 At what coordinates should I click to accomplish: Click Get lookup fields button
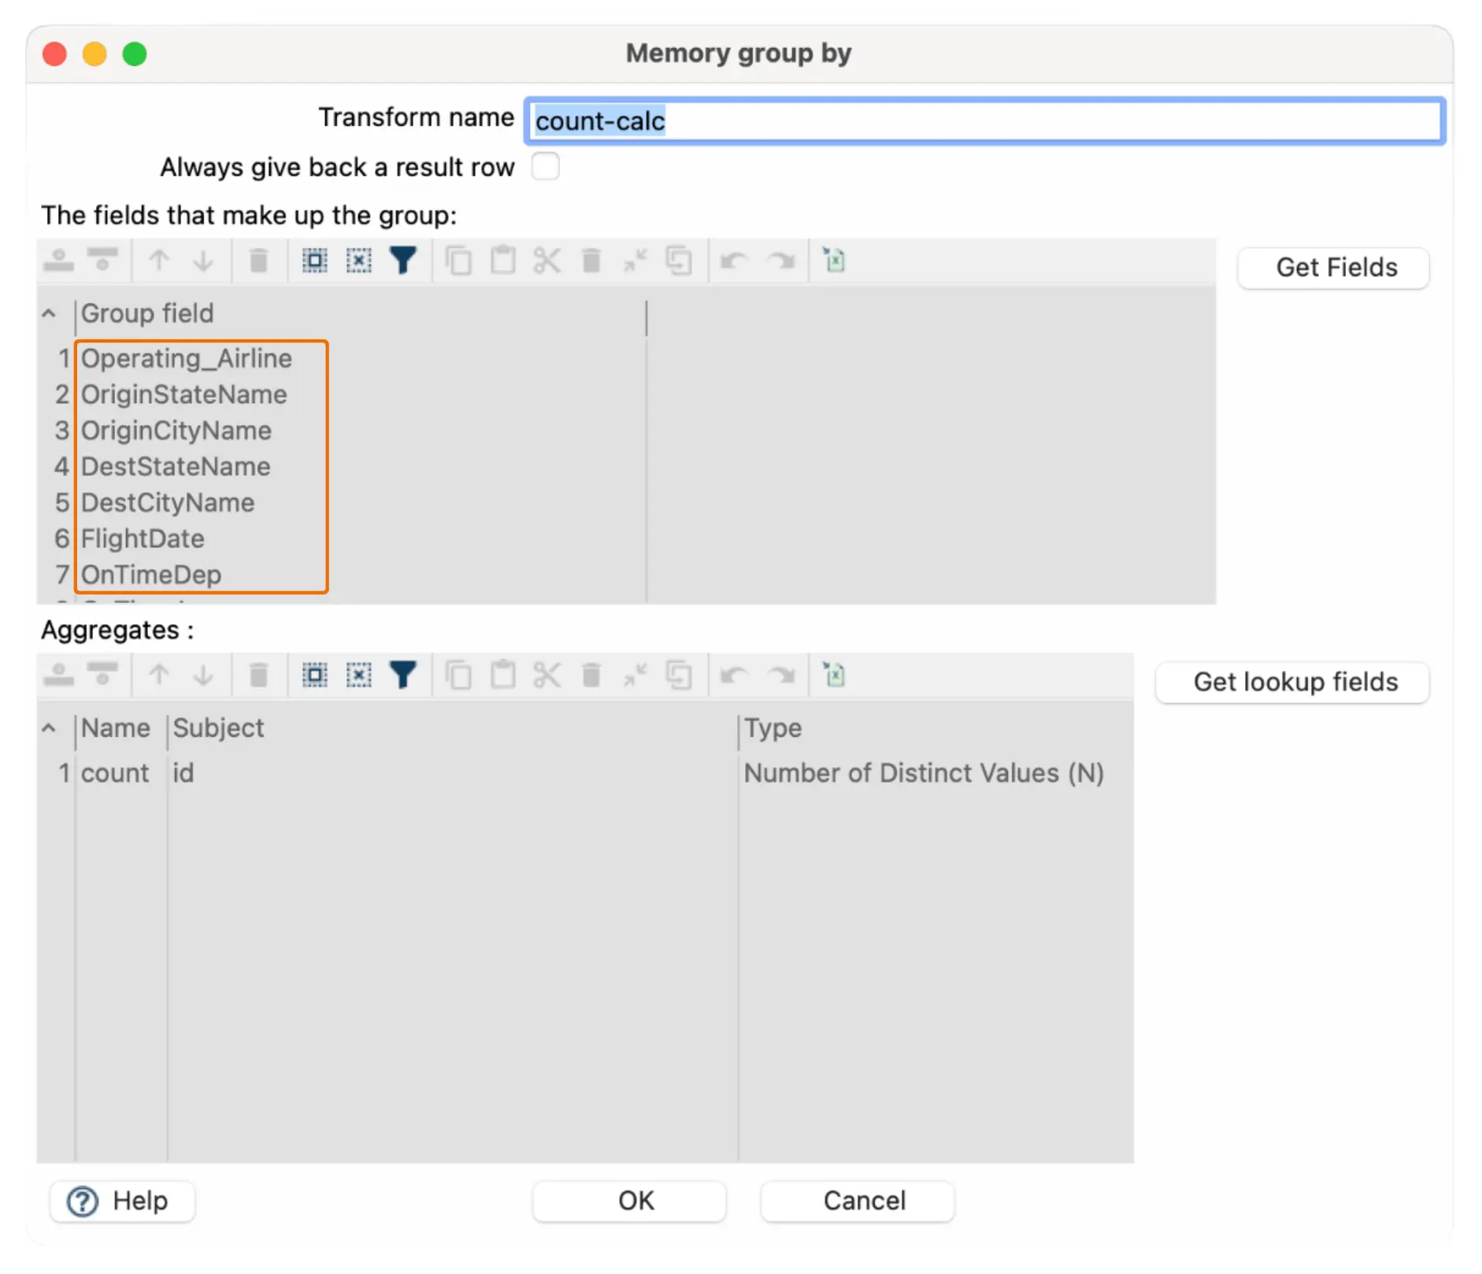(x=1292, y=682)
